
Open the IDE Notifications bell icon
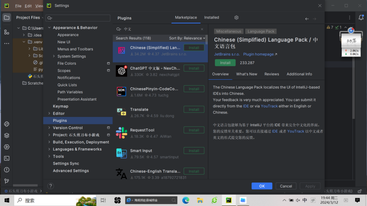[361, 17]
